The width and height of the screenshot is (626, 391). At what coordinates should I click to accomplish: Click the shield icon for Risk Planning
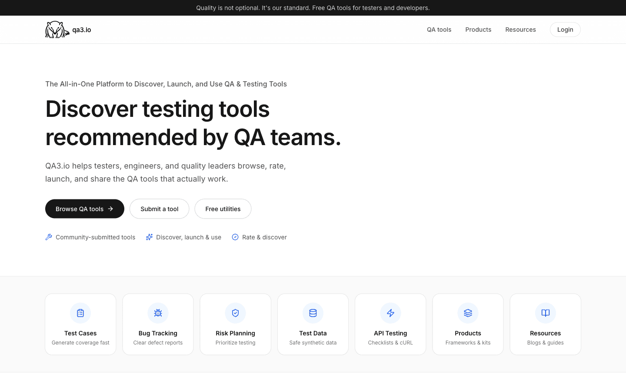click(x=235, y=313)
